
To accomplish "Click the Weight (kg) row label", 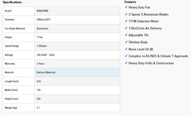I will [x=11, y=108].
